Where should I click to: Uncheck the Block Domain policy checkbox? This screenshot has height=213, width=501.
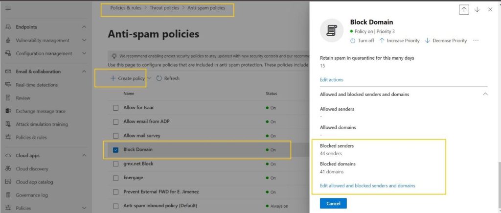click(116, 149)
